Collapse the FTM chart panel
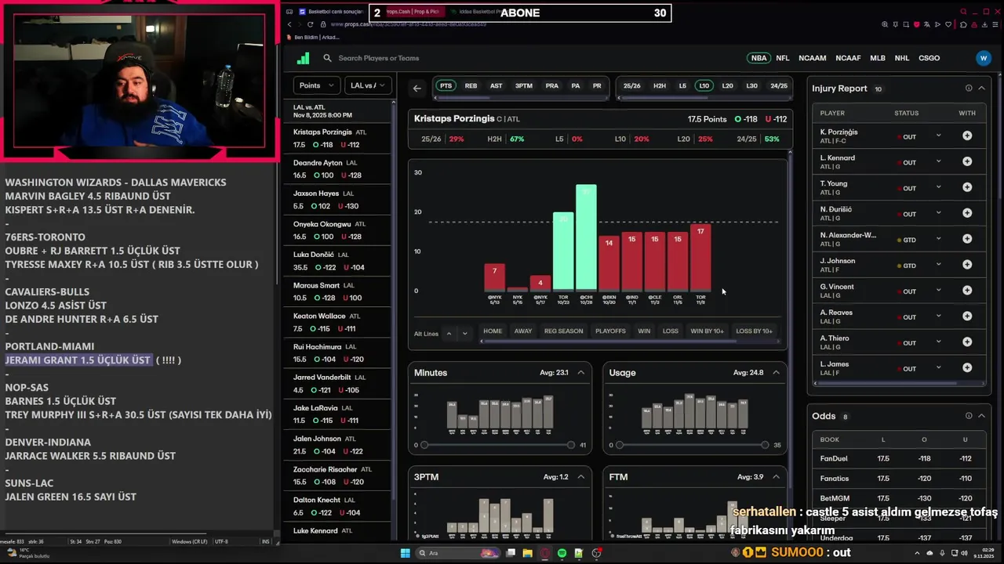The image size is (1004, 564). [776, 477]
